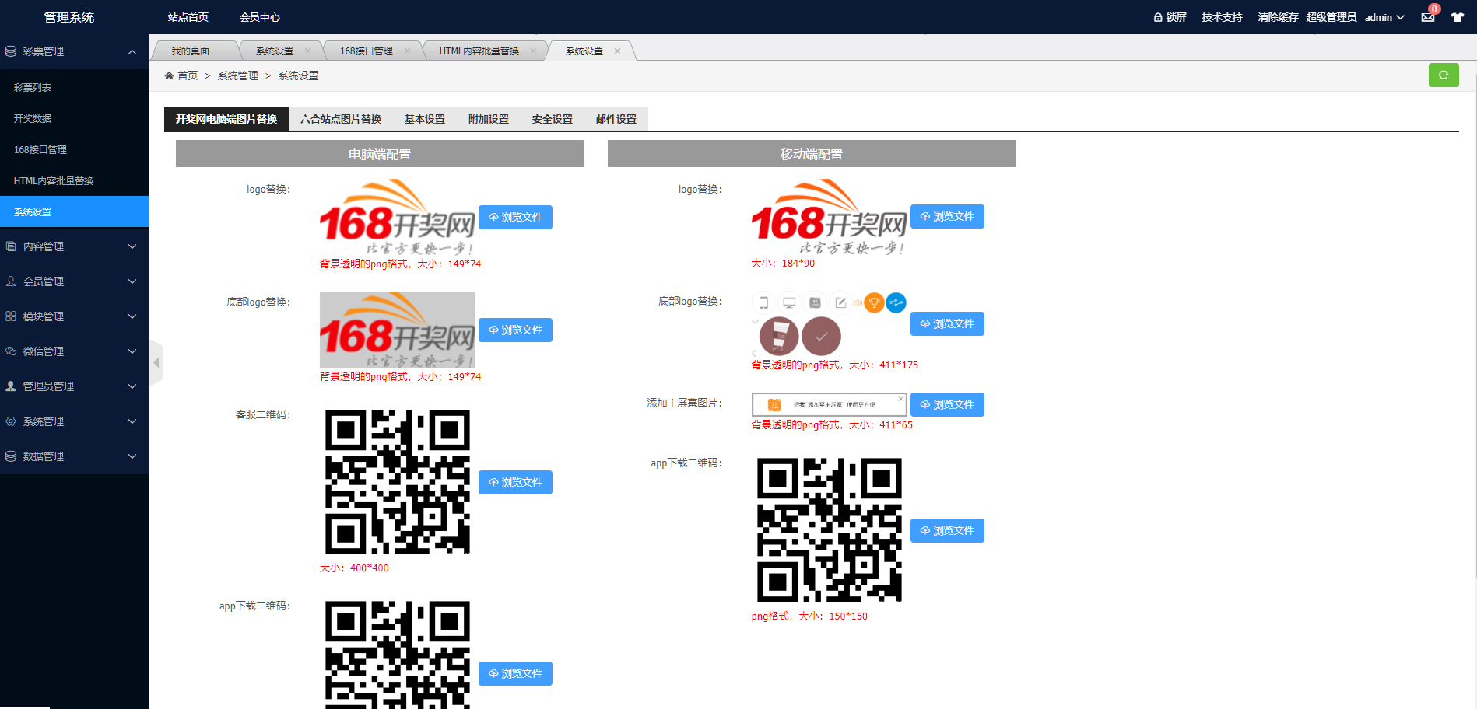Switch to the 安全设置 tab
The image size is (1477, 709).
pos(552,119)
